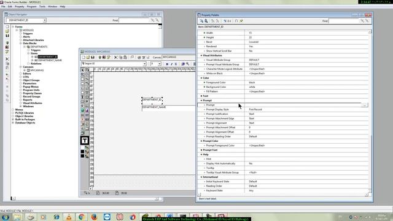Click Cut in the Layout Editor toolbar
This screenshot has width=393, height=221.
[116, 57]
